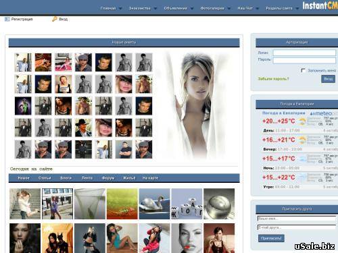Viewport: 338px width, 253px height.
Task: Switch to the Форум tab
Action: [108, 178]
